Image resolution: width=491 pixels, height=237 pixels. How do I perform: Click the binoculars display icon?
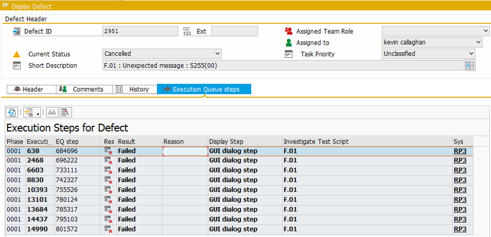(x=52, y=112)
